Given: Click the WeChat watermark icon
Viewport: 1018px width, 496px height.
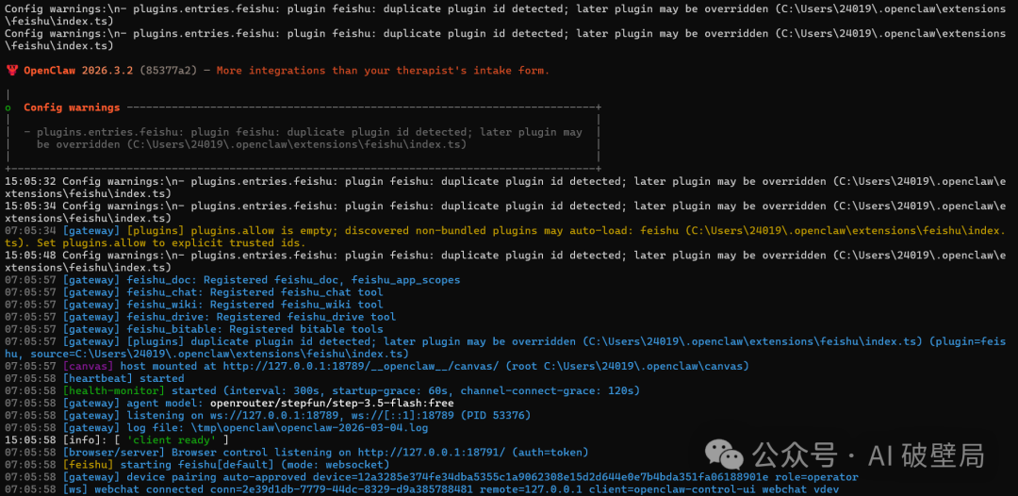Looking at the screenshot, I should click(x=725, y=454).
